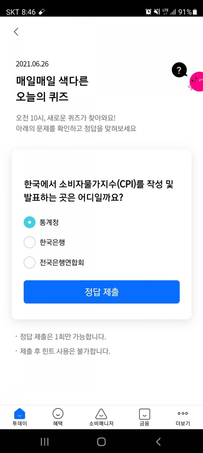Open the 투데이 home icon
This screenshot has height=453, width=203.
pos(20,414)
